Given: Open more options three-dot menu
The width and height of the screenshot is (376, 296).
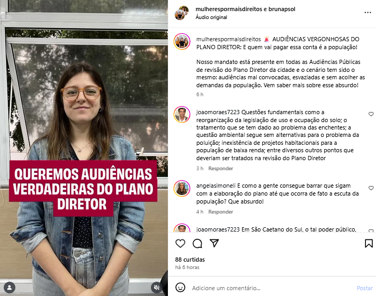Looking at the screenshot, I should click(x=368, y=13).
